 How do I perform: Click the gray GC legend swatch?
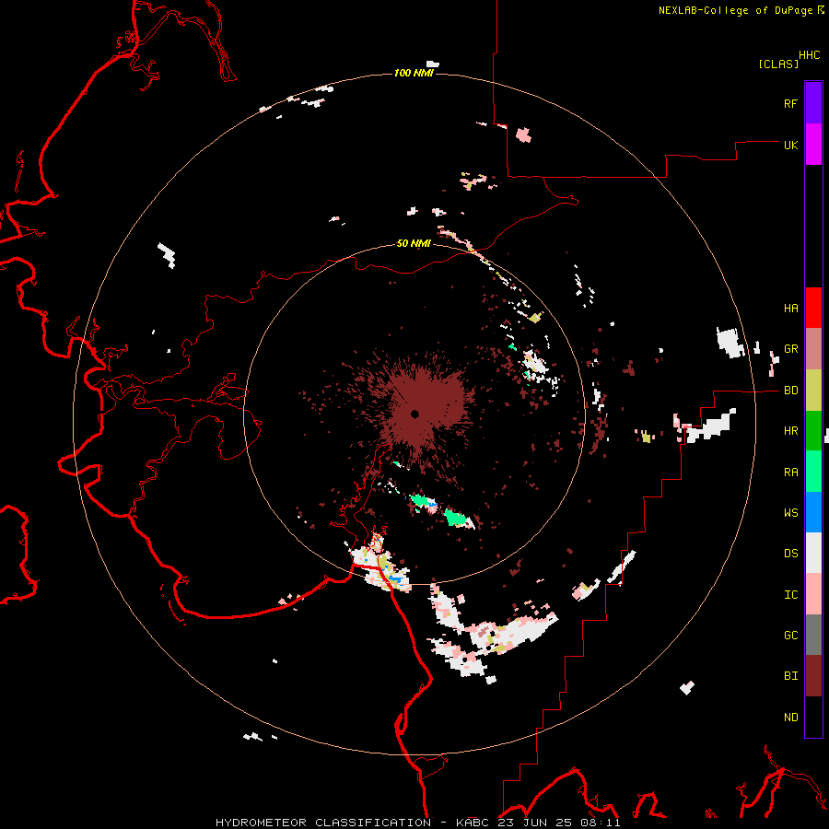813,635
